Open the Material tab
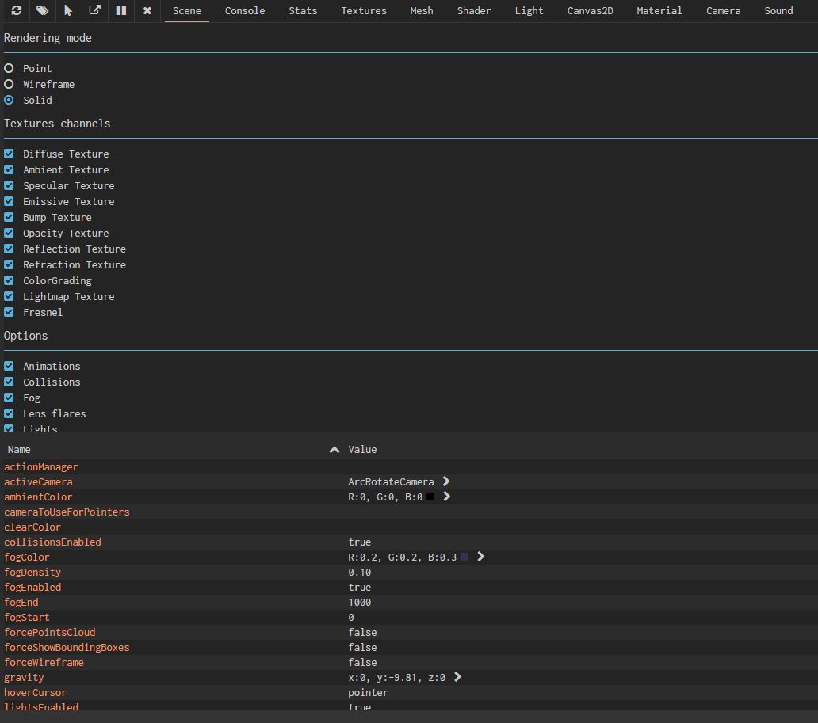Viewport: 818px width, 723px height. 659,11
